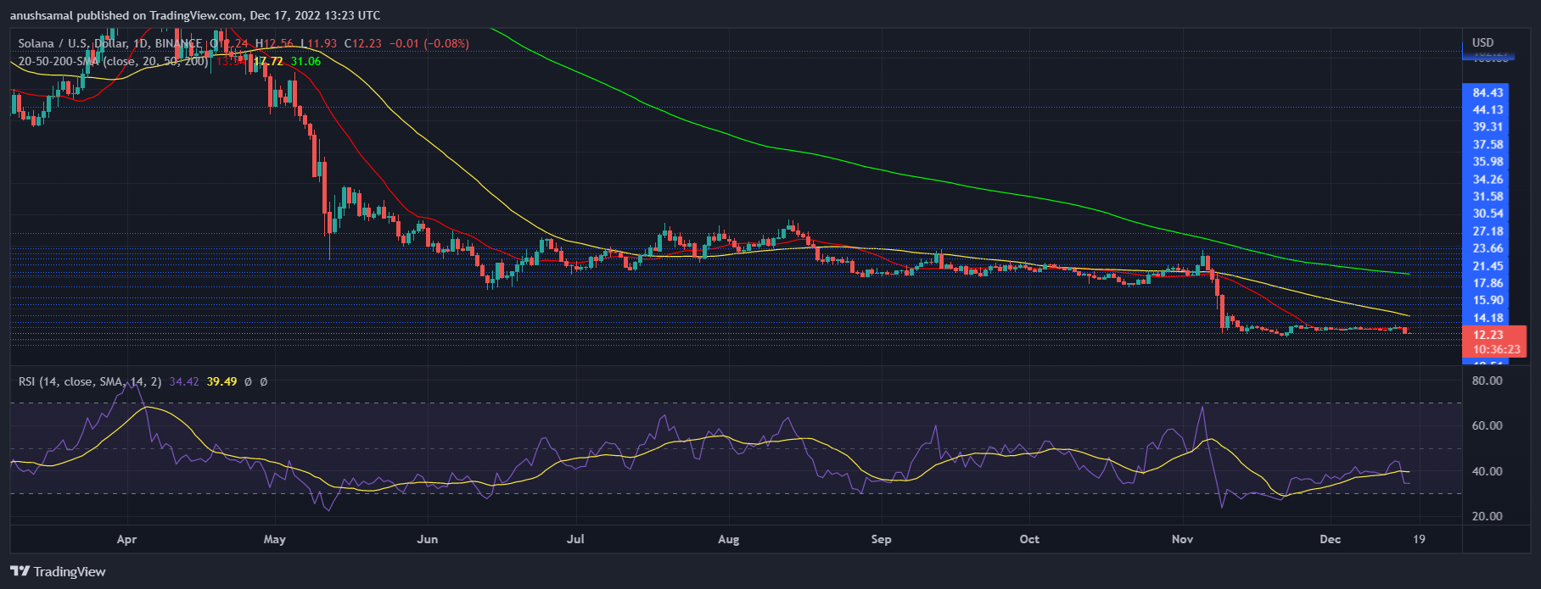The width and height of the screenshot is (1541, 589).
Task: Click the Nov marker on time axis
Action: click(1182, 539)
